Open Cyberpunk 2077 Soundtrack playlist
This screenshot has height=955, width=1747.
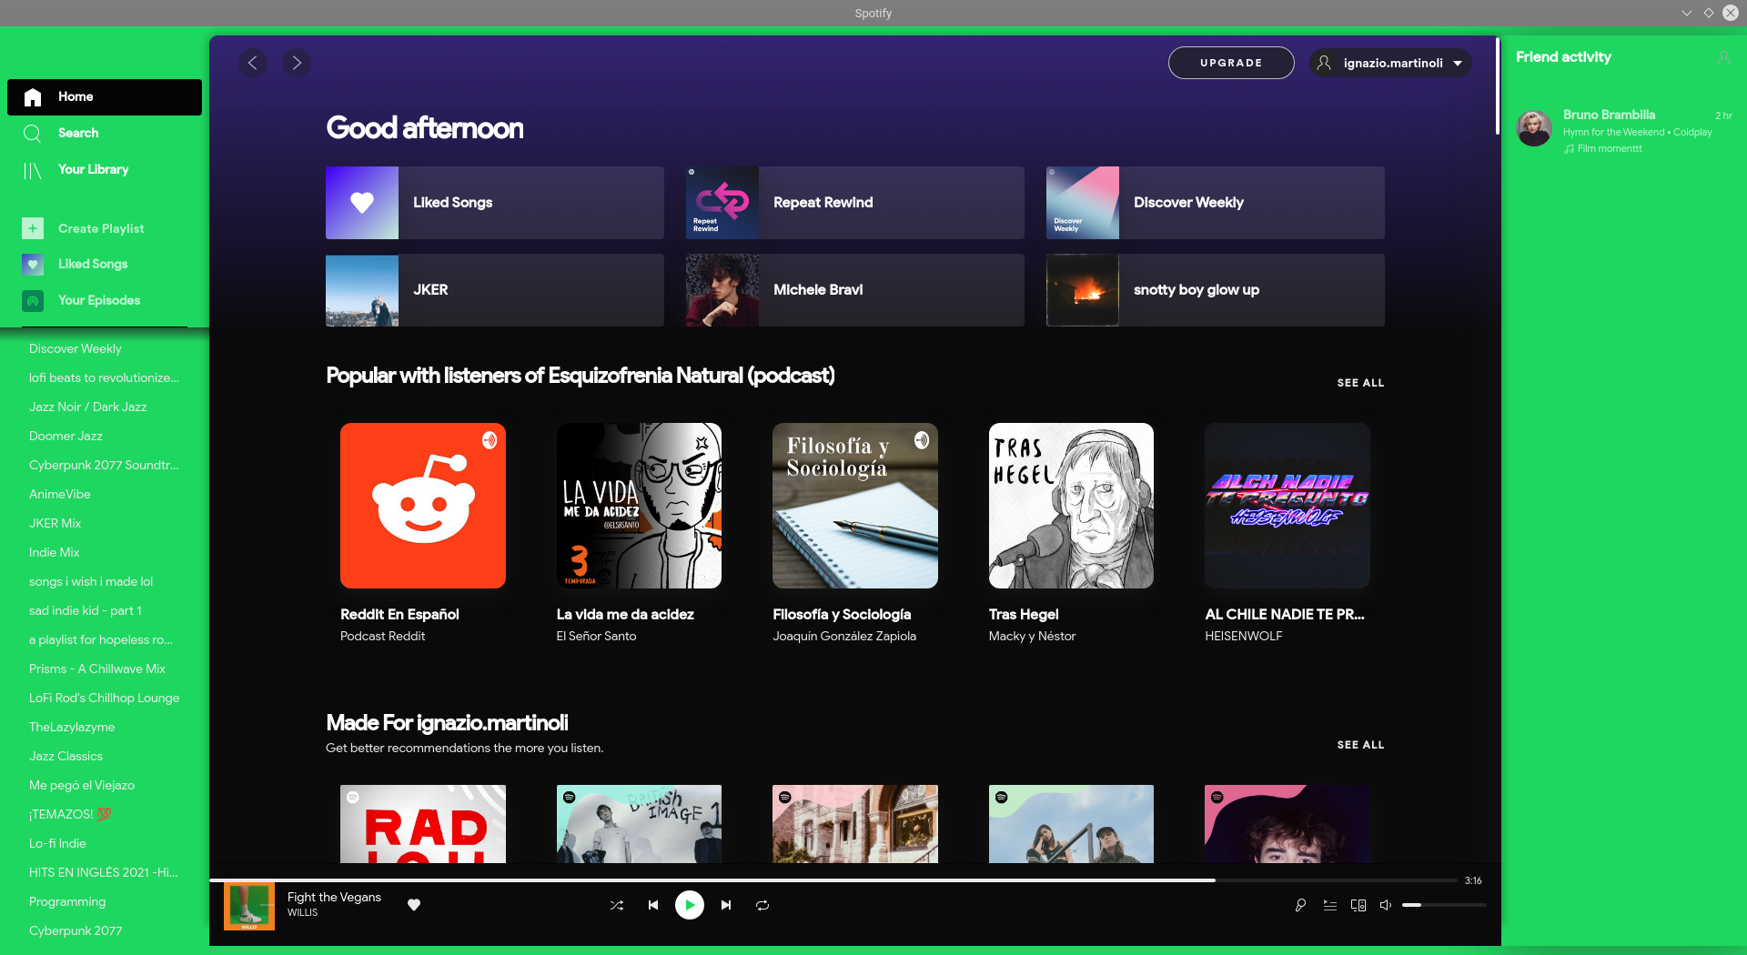(104, 465)
